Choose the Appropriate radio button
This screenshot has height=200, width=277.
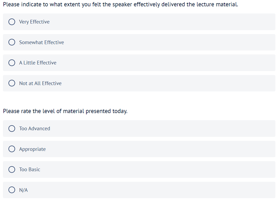coord(12,149)
